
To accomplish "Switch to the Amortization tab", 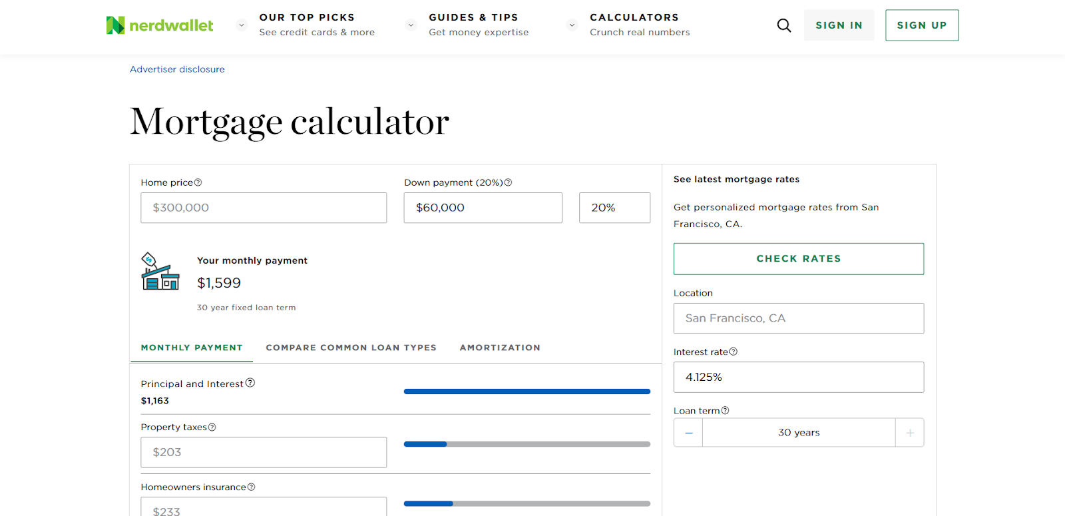I will [500, 348].
